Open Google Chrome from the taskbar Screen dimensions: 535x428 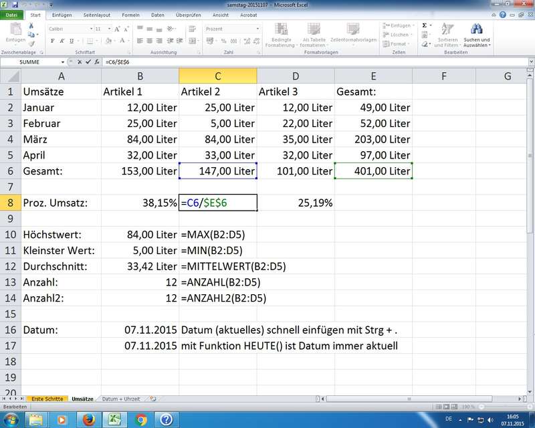click(140, 419)
